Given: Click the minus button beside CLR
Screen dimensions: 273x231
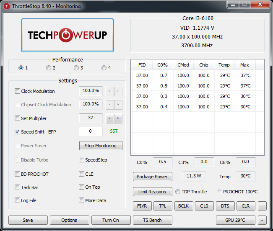Looking at the screenshot, I should click(262, 206).
